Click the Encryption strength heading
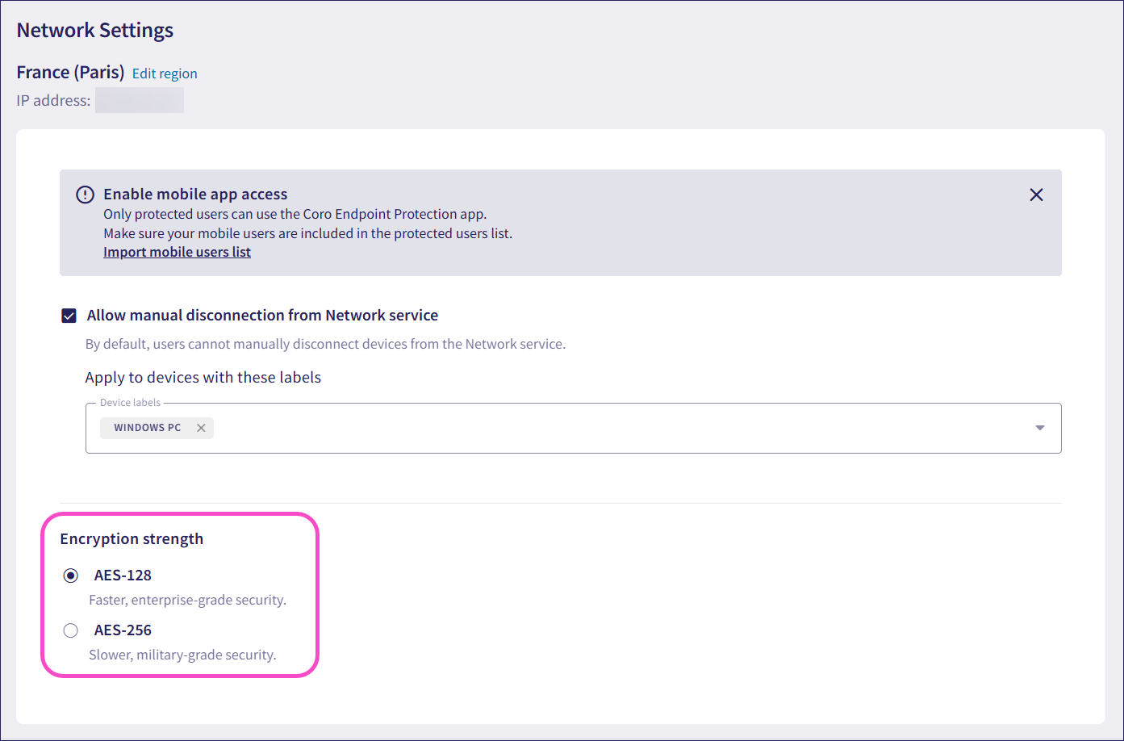This screenshot has width=1124, height=741. (x=132, y=538)
